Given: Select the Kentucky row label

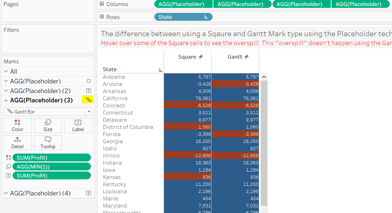Looking at the screenshot, I should point(114,184).
